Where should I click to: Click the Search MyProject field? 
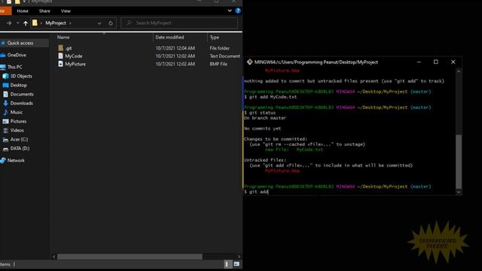179,23
